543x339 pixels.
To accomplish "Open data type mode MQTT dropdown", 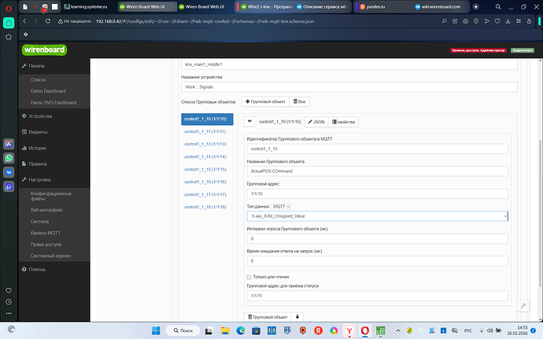I will 281,206.
